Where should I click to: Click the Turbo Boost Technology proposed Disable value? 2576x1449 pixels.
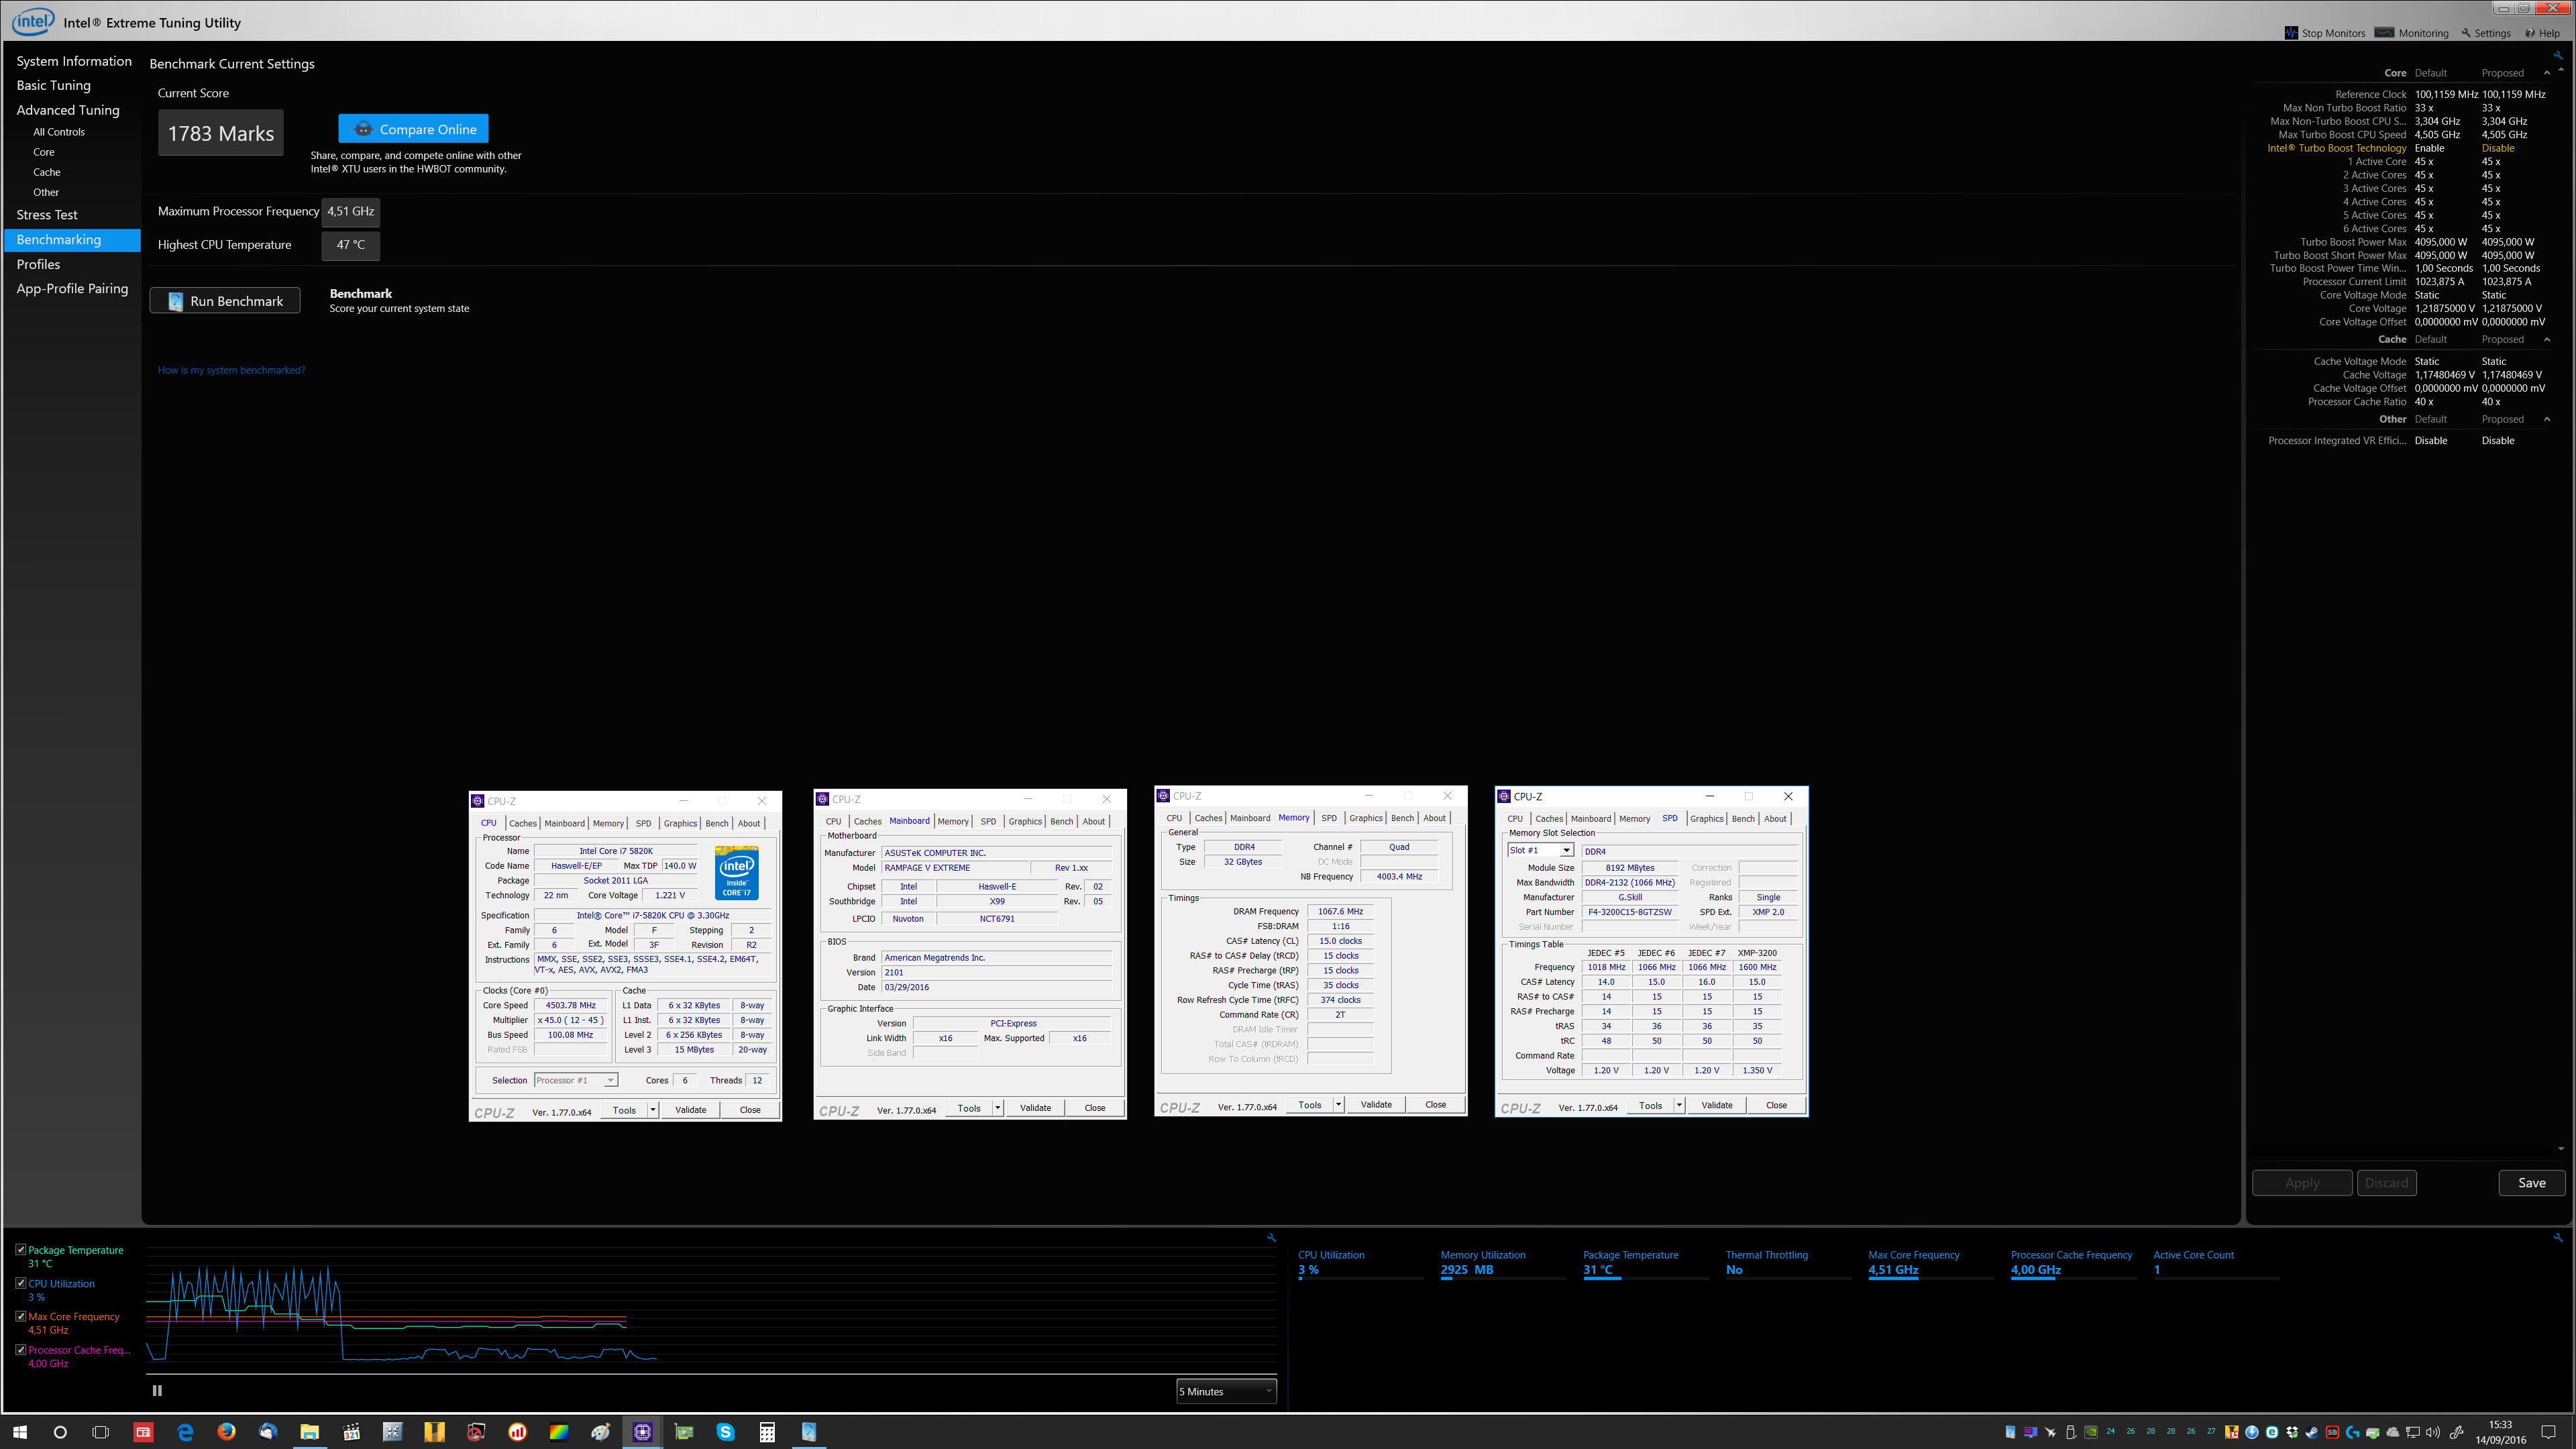[2498, 148]
